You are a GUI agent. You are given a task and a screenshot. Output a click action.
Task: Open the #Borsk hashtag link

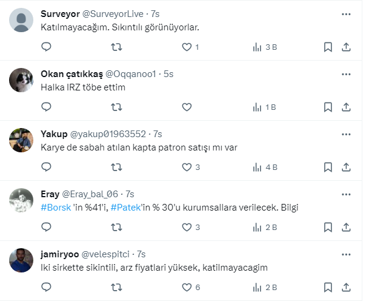(x=55, y=208)
